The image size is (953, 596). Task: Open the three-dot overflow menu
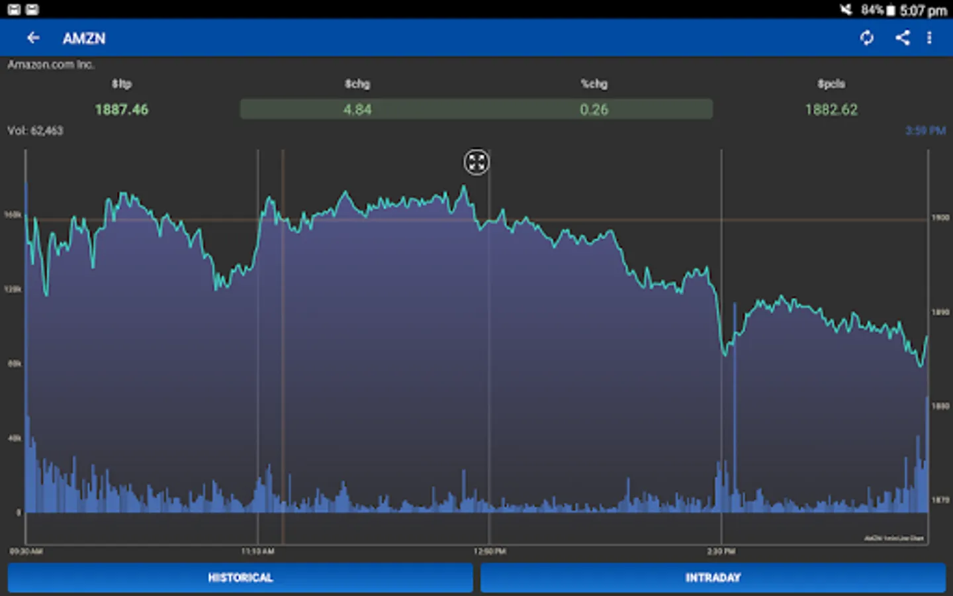pos(929,38)
